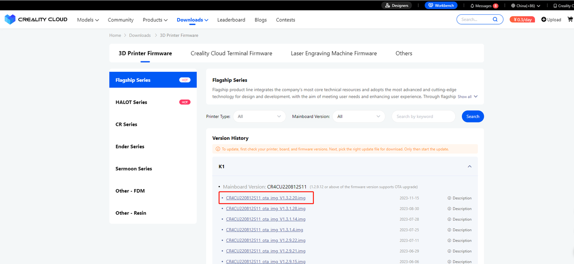Expand the Downloads menu

192,20
